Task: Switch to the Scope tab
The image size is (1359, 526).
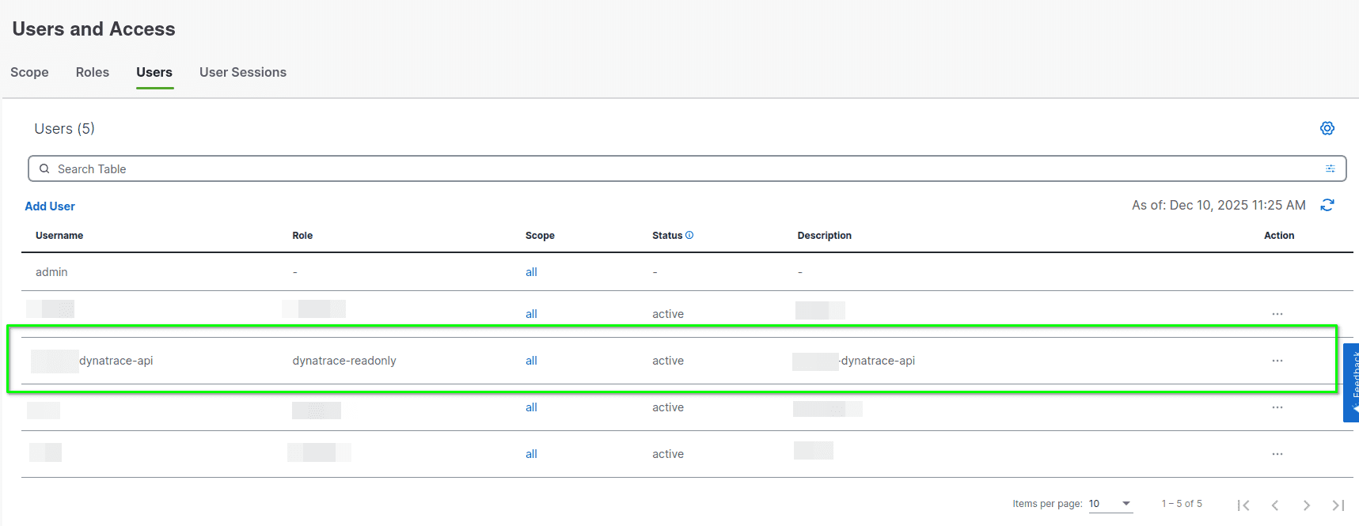Action: (29, 72)
